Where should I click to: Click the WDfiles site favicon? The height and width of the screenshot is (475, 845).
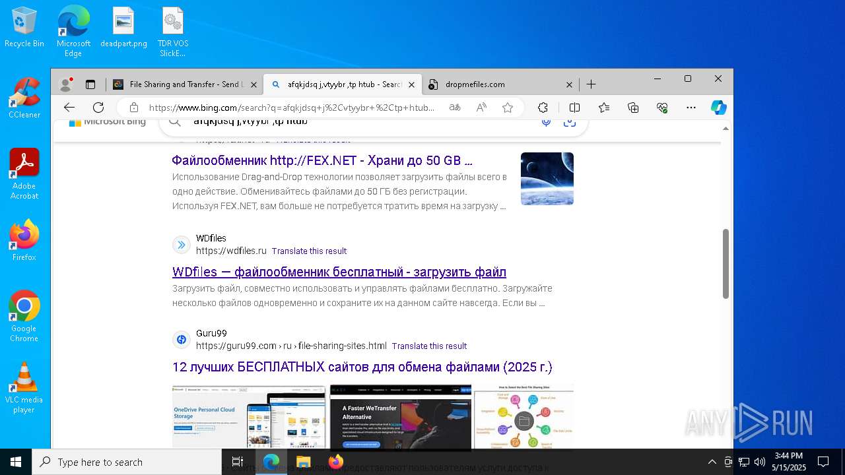pyautogui.click(x=182, y=245)
